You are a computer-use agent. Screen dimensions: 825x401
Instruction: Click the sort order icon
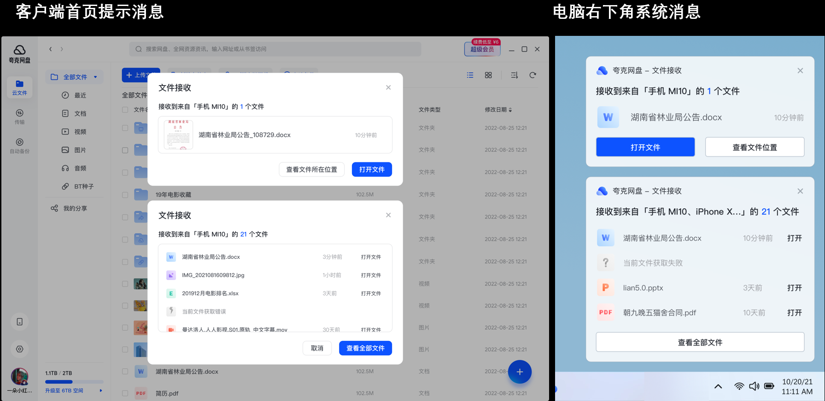pos(515,75)
